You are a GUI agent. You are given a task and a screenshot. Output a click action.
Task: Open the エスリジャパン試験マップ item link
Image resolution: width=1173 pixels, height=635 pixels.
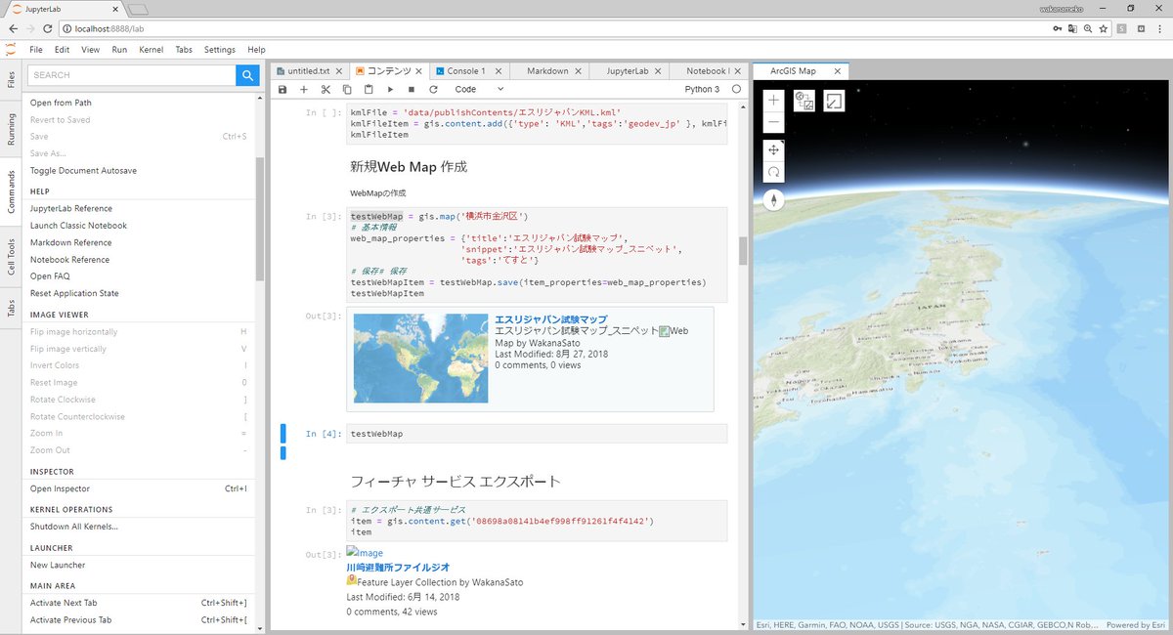click(550, 319)
